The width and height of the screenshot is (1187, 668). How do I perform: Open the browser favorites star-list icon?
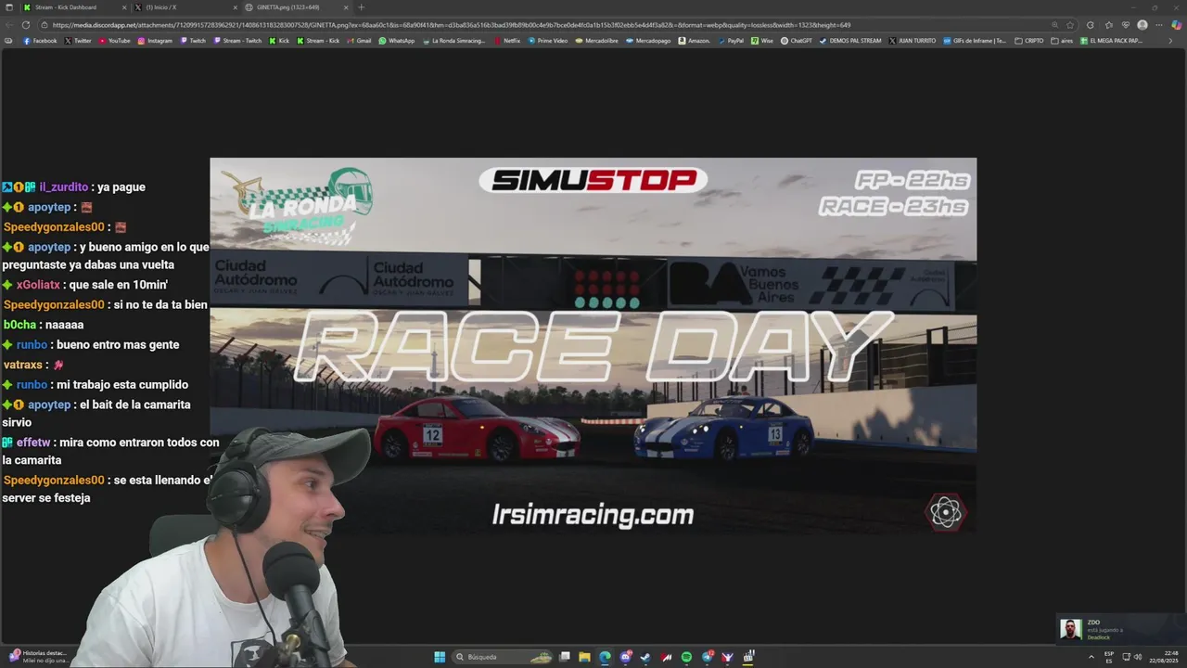pyautogui.click(x=1108, y=25)
